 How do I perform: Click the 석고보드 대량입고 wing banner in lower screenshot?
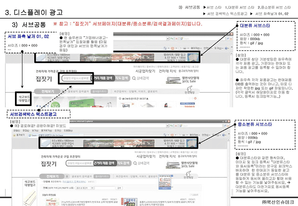point(27,185)
